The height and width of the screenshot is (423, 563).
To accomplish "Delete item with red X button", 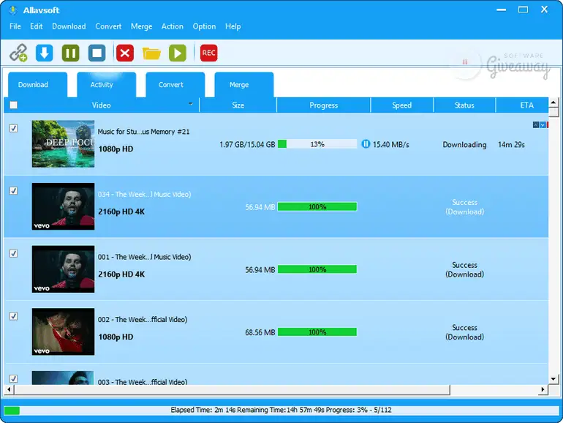I will tap(125, 53).
